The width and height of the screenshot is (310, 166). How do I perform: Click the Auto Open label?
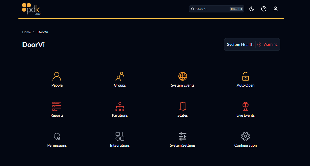(245, 85)
